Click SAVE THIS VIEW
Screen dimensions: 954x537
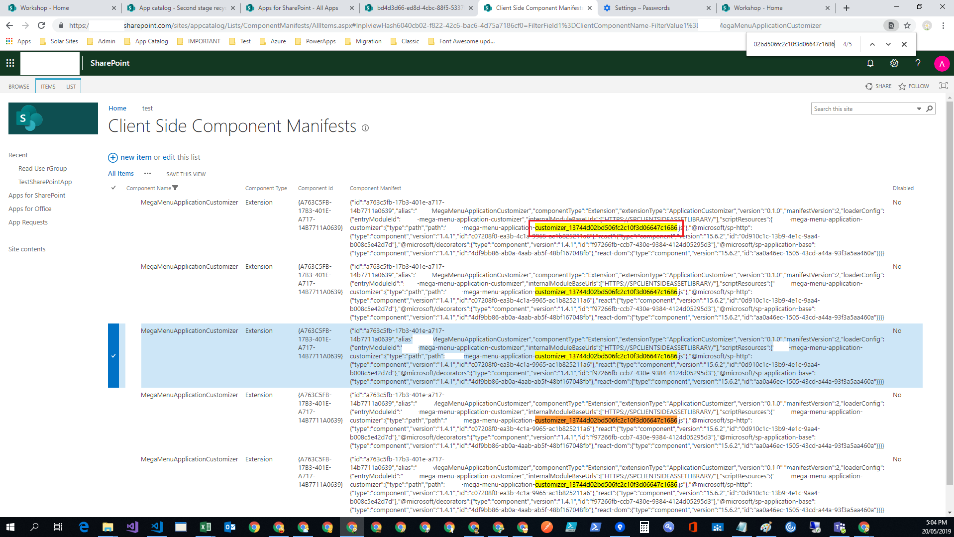[186, 174]
